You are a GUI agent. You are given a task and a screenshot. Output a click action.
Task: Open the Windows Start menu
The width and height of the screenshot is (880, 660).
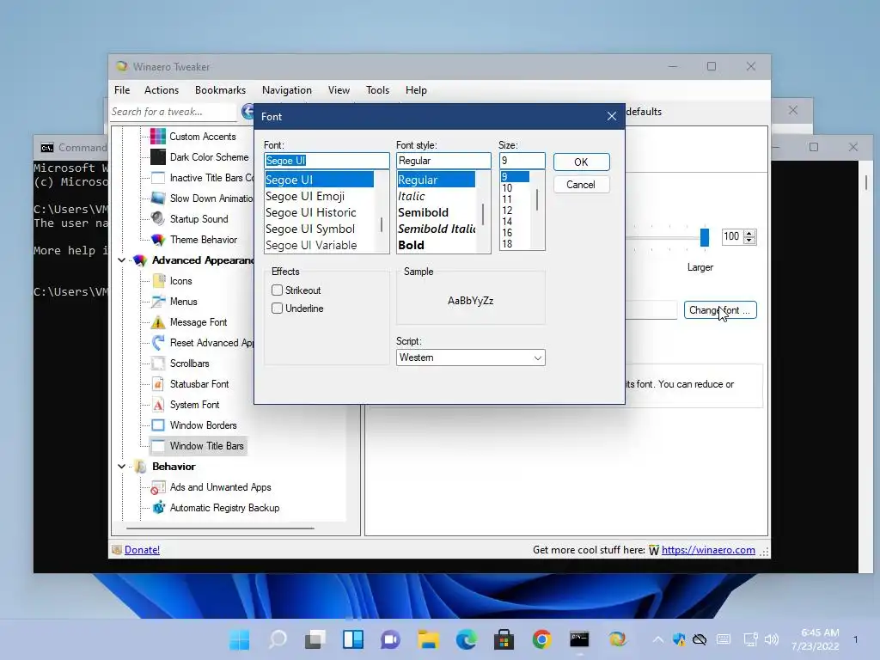(240, 639)
